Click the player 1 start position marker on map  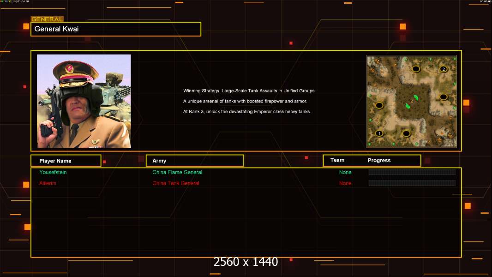379,133
